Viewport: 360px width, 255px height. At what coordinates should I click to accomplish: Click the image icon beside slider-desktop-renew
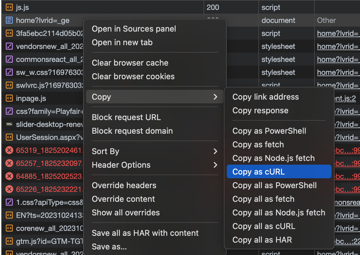[9, 124]
